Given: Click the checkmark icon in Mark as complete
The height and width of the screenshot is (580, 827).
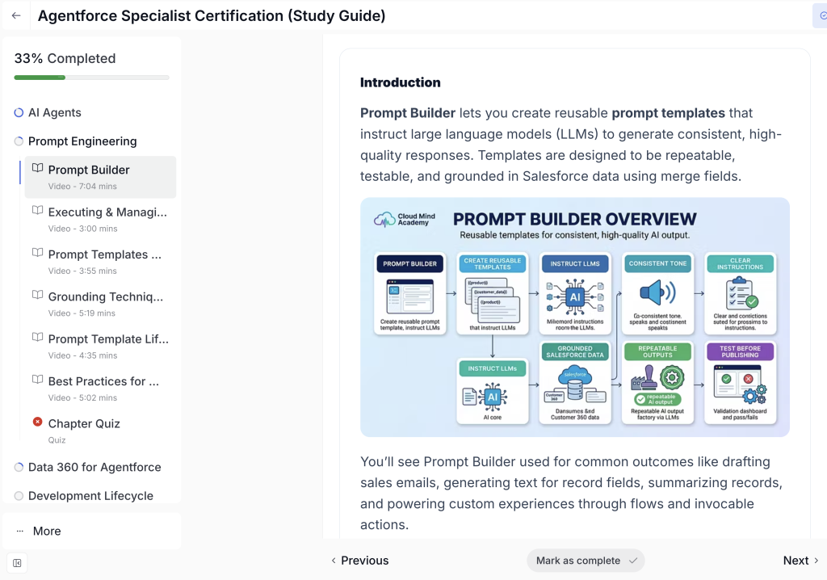Looking at the screenshot, I should [633, 561].
